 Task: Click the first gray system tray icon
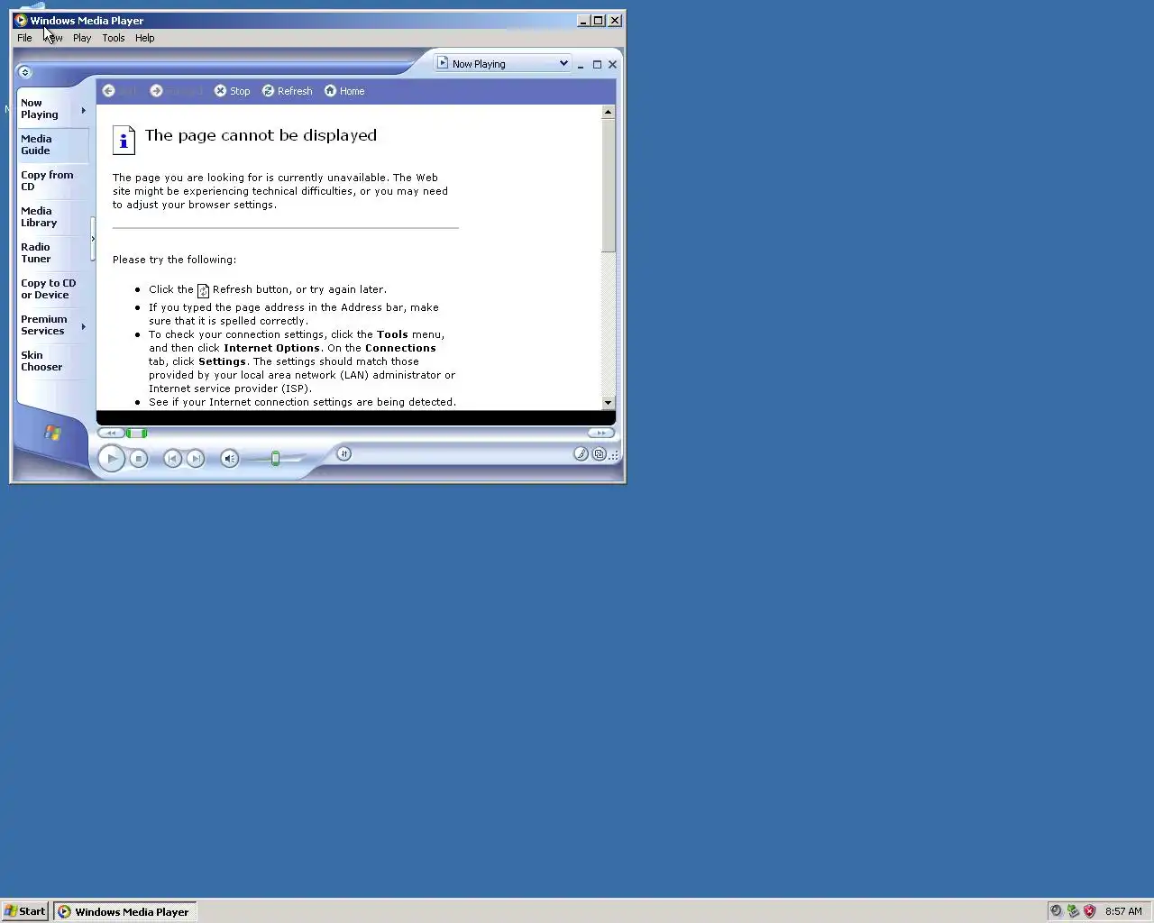1056,911
